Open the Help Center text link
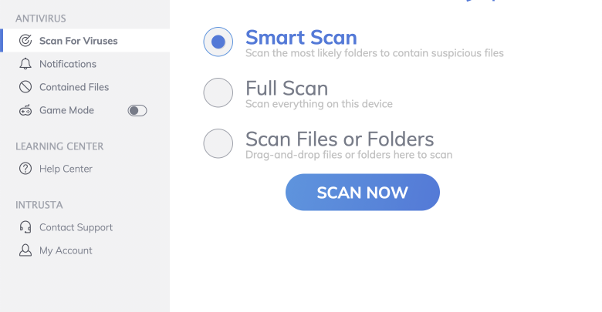The image size is (602, 312). pos(66,169)
